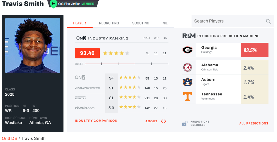Image resolution: width=277 pixels, height=142 pixels.
Task: Click the Search Players input field
Action: coord(228,21)
